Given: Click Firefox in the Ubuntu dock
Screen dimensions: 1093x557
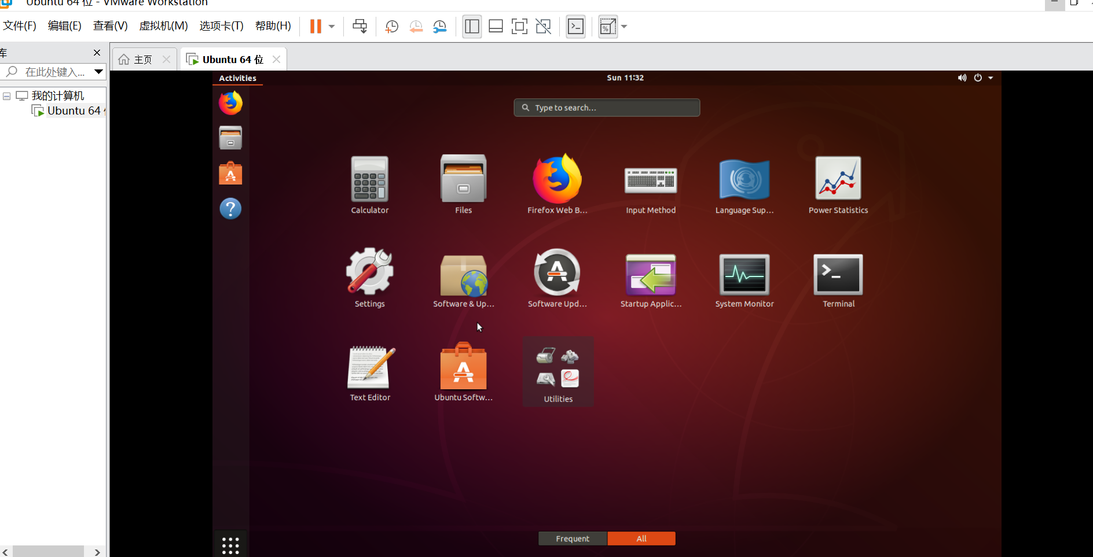Looking at the screenshot, I should tap(230, 104).
